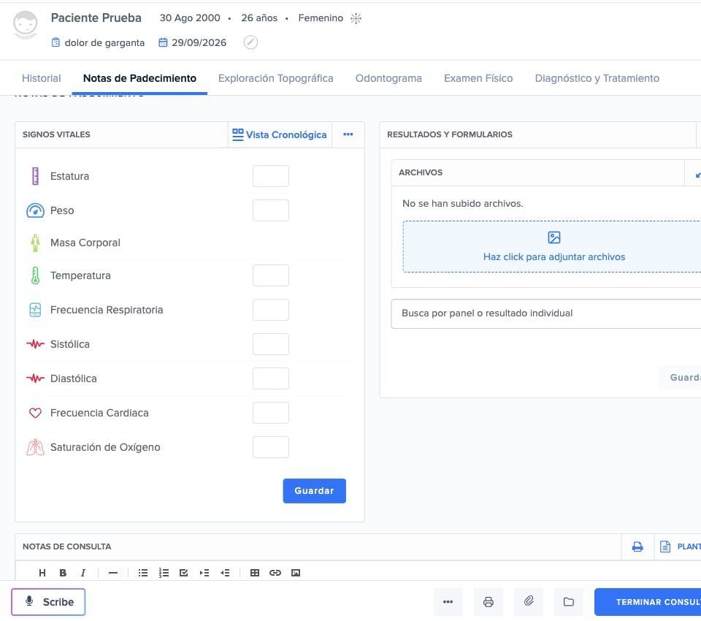Click the Estatura input field
Image resolution: width=701 pixels, height=621 pixels.
click(x=271, y=176)
